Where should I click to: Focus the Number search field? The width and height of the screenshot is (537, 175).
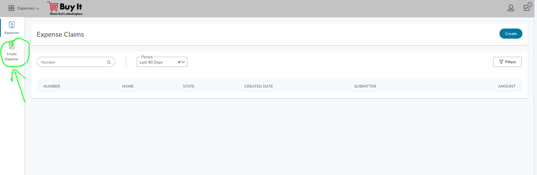(x=76, y=62)
